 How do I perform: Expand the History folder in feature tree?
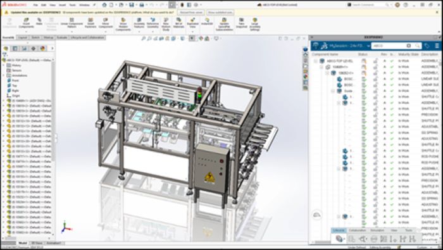click(4, 65)
